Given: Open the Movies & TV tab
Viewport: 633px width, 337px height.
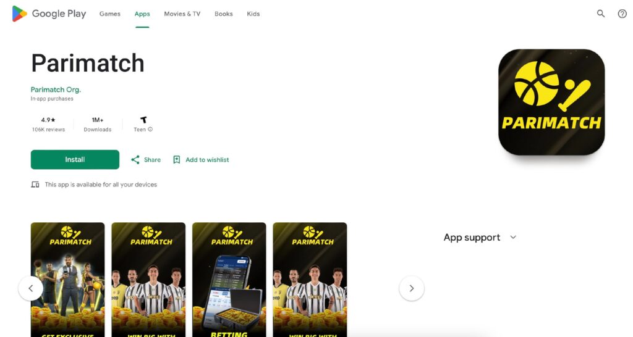Looking at the screenshot, I should pos(182,14).
